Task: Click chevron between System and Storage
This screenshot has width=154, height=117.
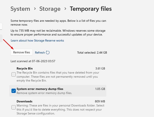Action: pos(35,9)
